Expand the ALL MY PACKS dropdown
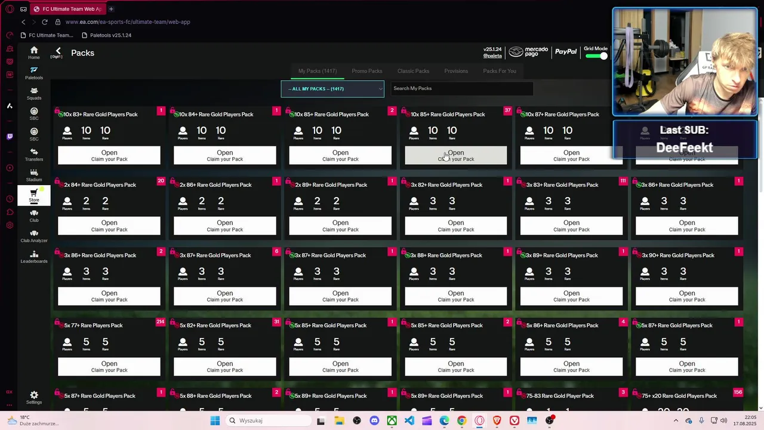This screenshot has height=430, width=764. (332, 89)
